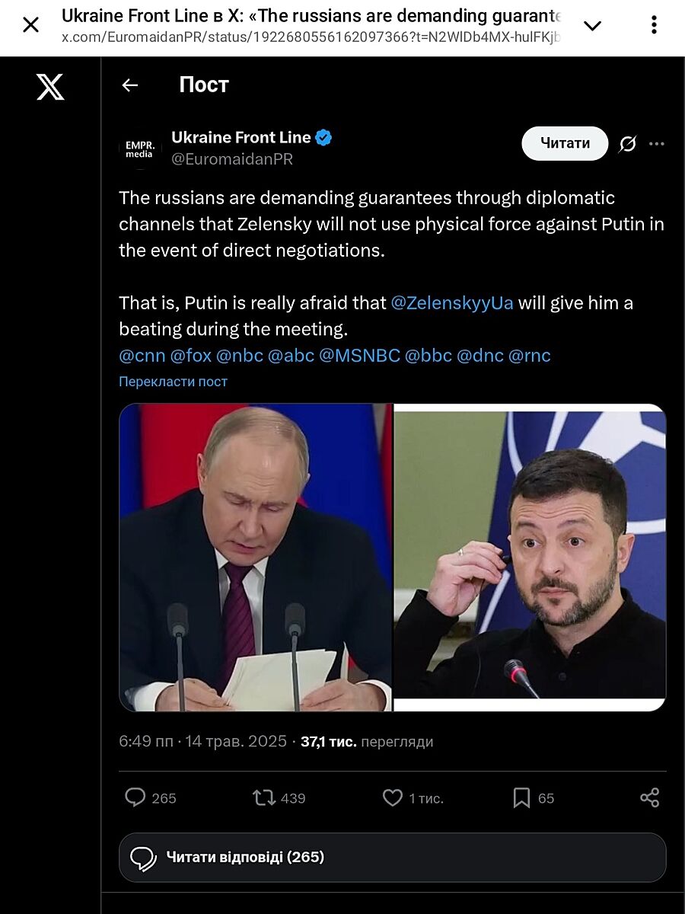The width and height of the screenshot is (685, 914).
Task: Like the post with heart icon
Action: pos(393,797)
